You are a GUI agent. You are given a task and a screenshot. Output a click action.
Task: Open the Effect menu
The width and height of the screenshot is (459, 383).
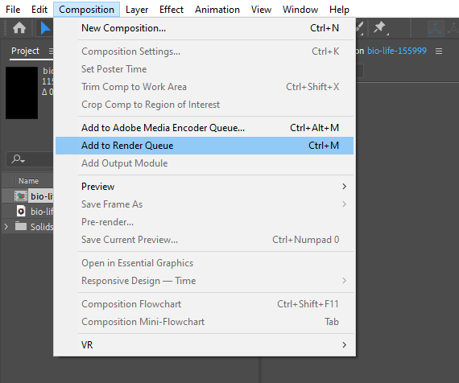pyautogui.click(x=172, y=10)
